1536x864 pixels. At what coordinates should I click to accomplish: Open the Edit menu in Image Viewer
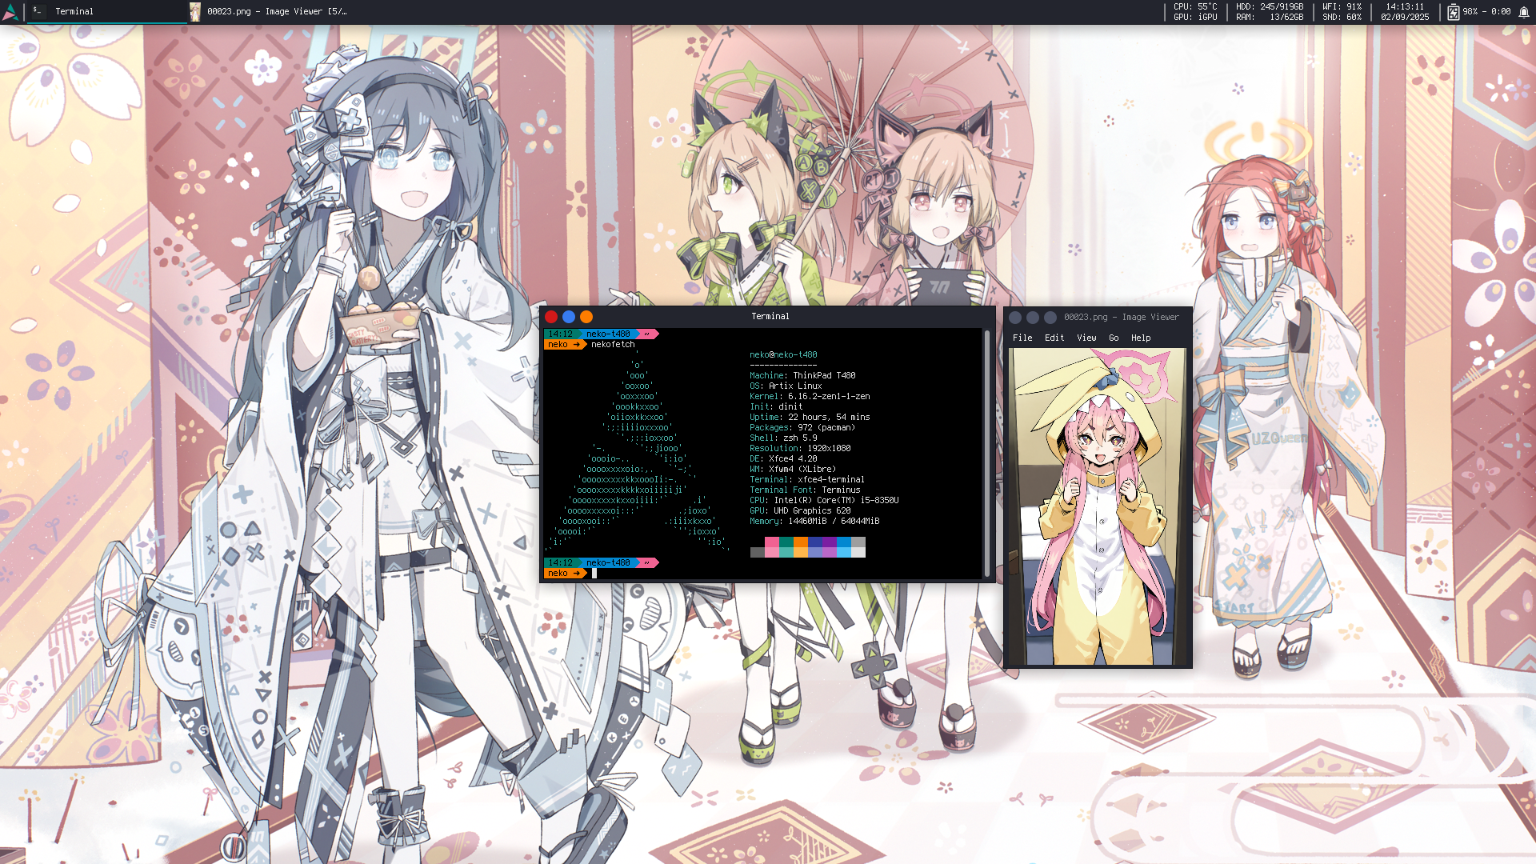pyautogui.click(x=1054, y=338)
